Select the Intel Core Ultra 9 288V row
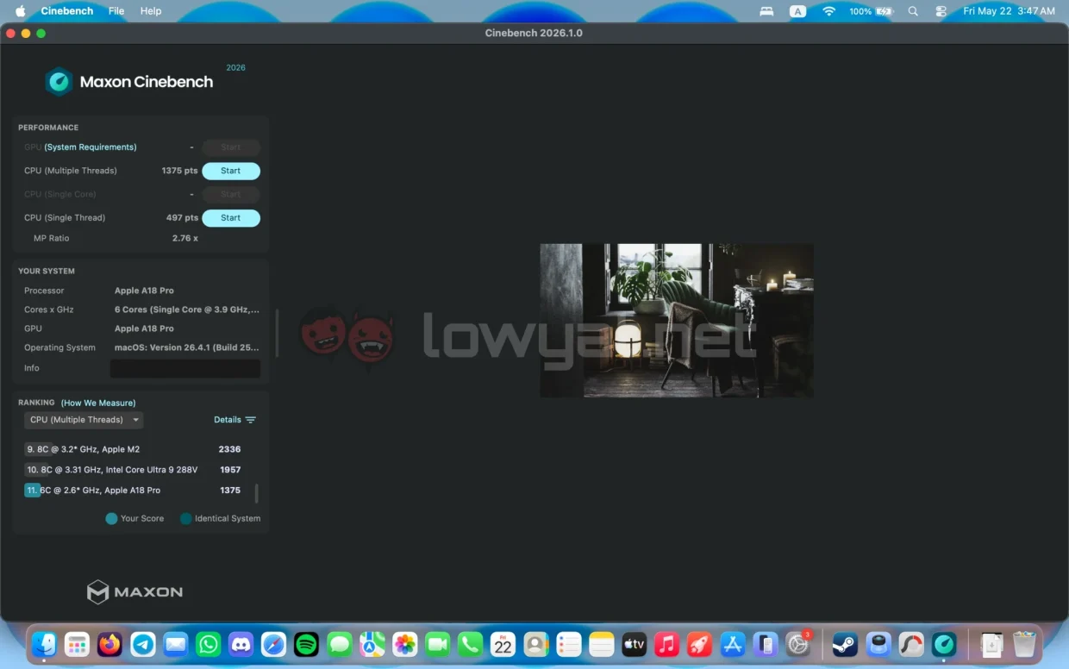The height and width of the screenshot is (669, 1069). pos(134,470)
